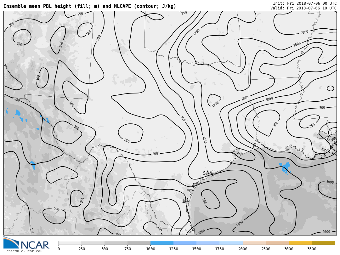Select the 1250 contour label
The width and height of the screenshot is (340, 255).
tap(204, 140)
